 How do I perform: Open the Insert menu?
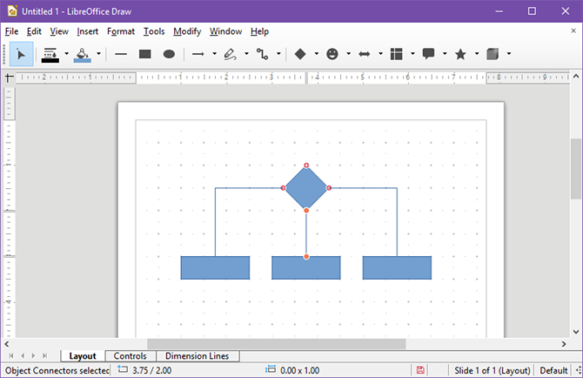coord(87,31)
